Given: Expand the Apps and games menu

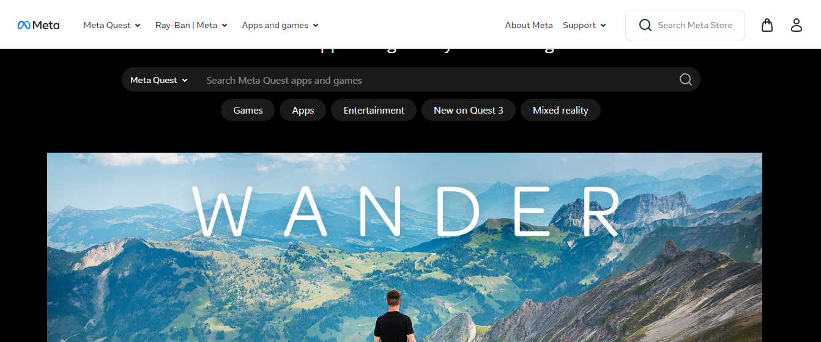Looking at the screenshot, I should [x=280, y=25].
